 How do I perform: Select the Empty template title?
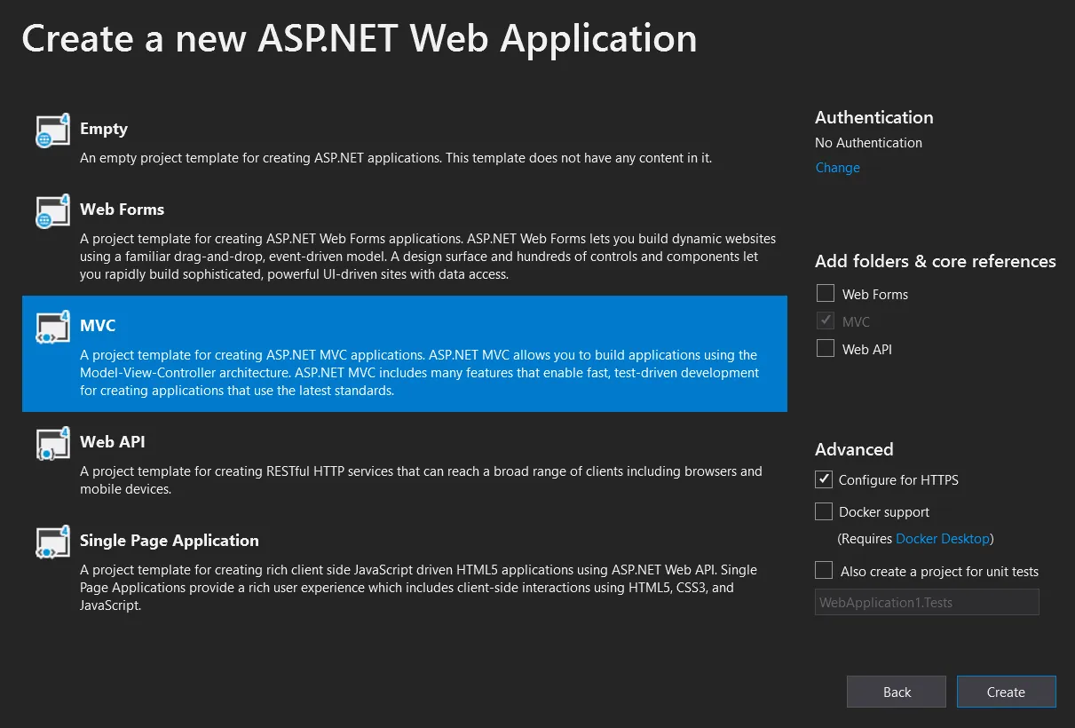[104, 129]
